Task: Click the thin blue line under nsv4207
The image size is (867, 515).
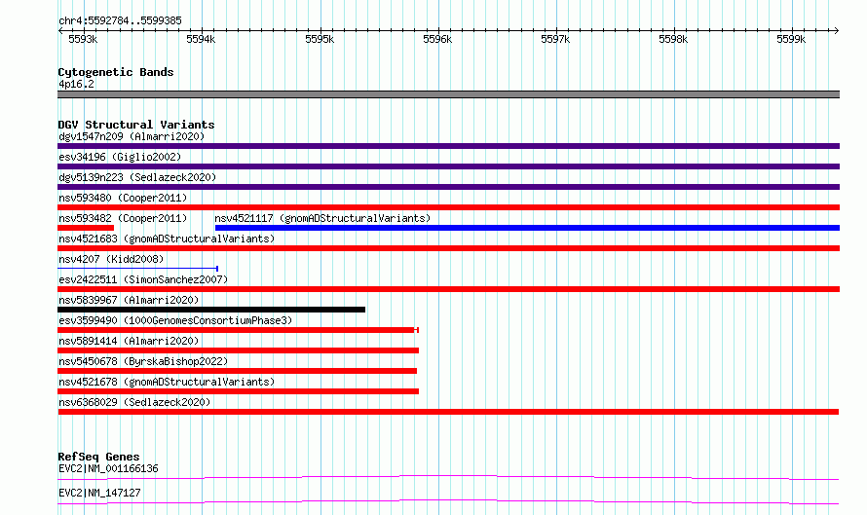Action: click(x=137, y=269)
